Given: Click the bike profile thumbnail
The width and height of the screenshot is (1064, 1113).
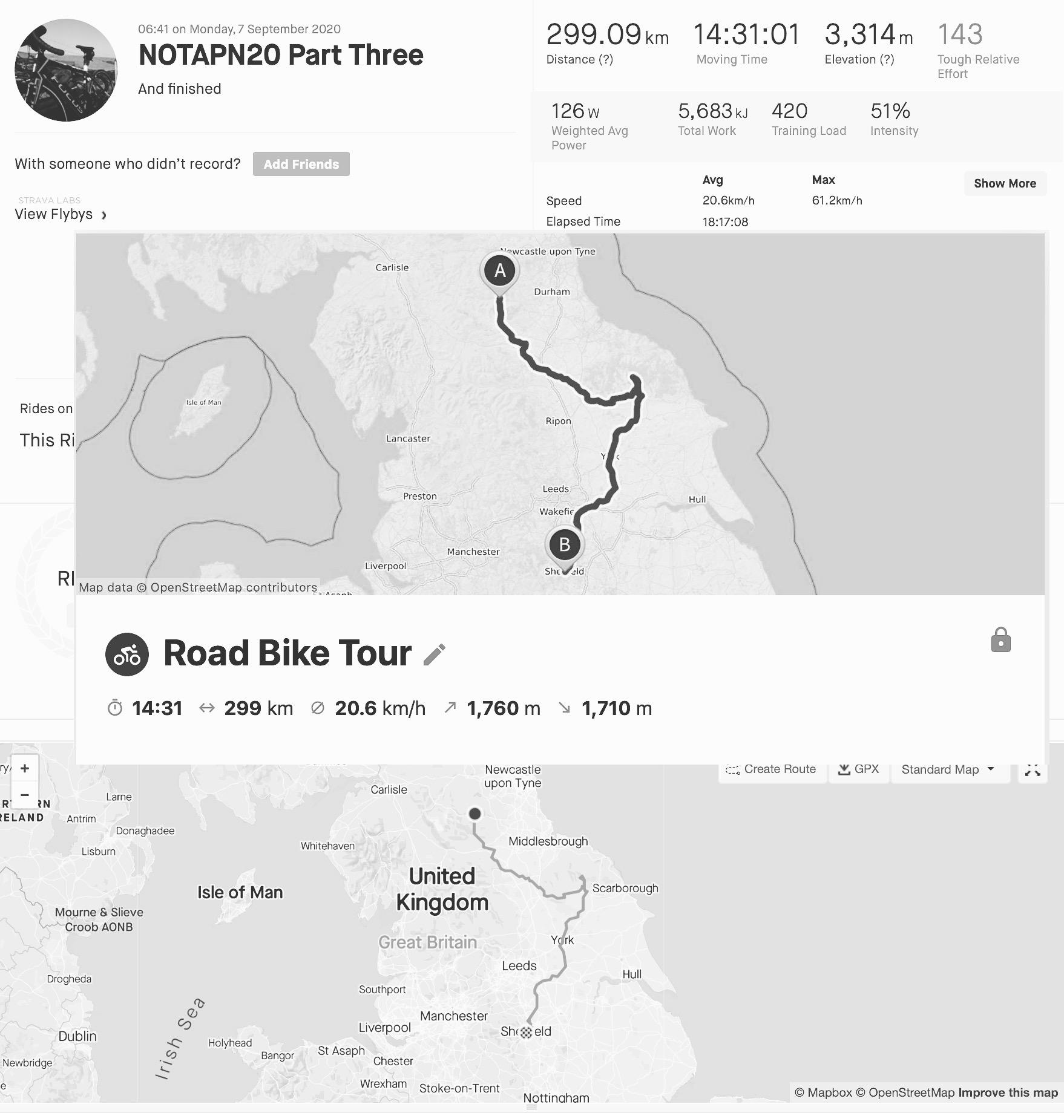Looking at the screenshot, I should (x=66, y=70).
